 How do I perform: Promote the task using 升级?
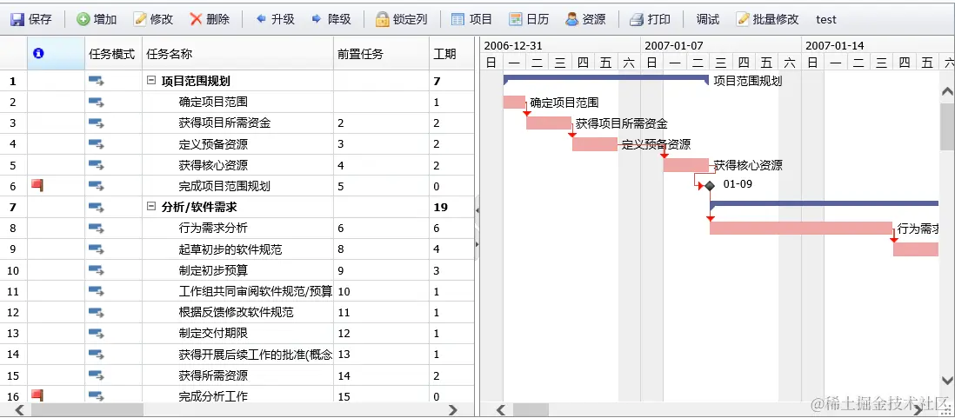coord(275,19)
